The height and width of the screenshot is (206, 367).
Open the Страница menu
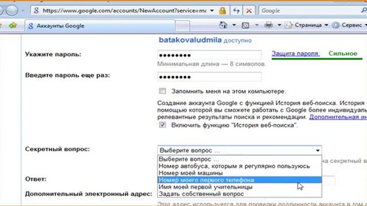click(306, 25)
